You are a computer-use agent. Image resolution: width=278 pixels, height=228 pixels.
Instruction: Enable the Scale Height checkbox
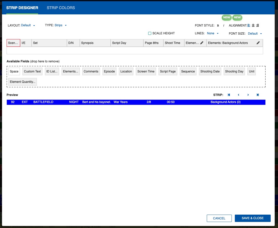tap(150, 33)
